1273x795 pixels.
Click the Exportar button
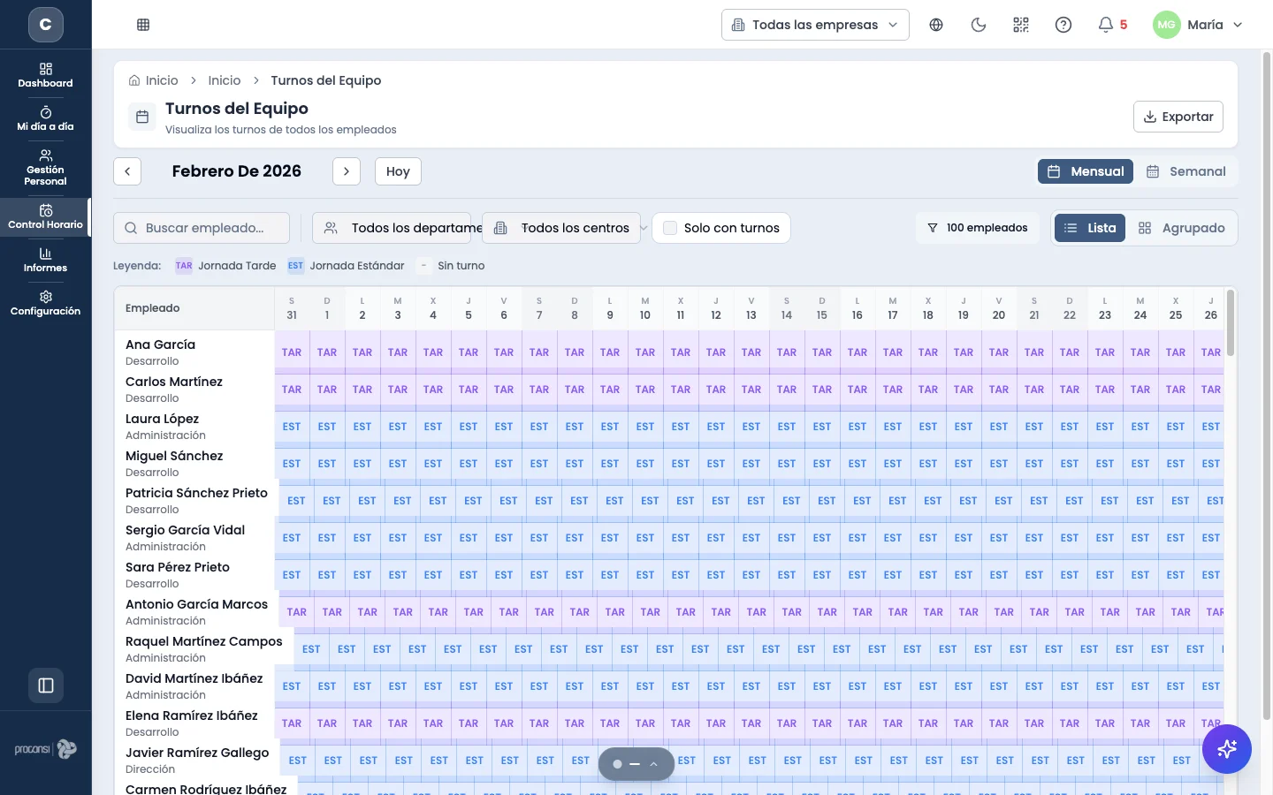[1178, 117]
